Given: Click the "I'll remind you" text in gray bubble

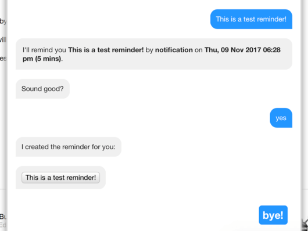Looking at the screenshot, I should [44, 50].
